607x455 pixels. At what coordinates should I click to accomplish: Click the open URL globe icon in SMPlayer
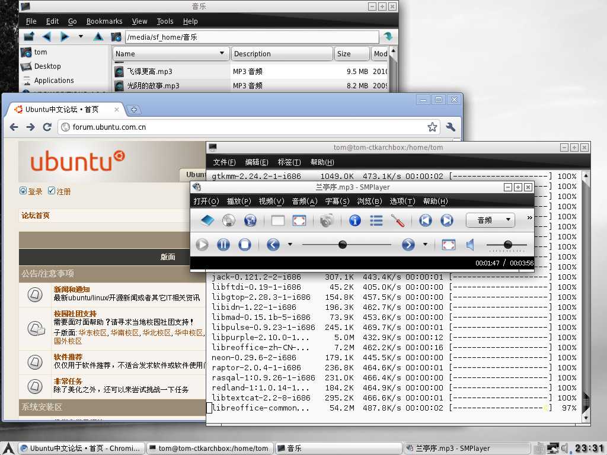pyautogui.click(x=250, y=220)
